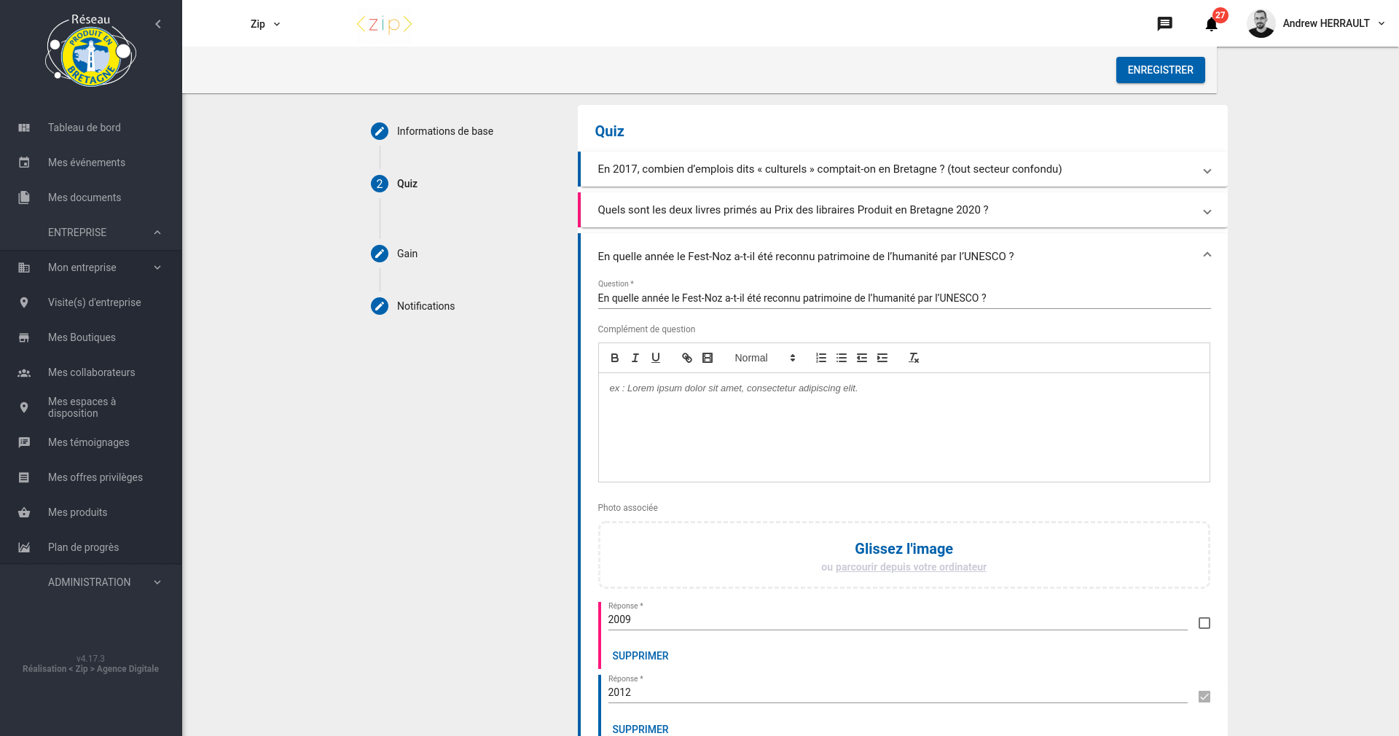Check the checkbox next to answer 2009
This screenshot has width=1399, height=736.
(x=1204, y=623)
